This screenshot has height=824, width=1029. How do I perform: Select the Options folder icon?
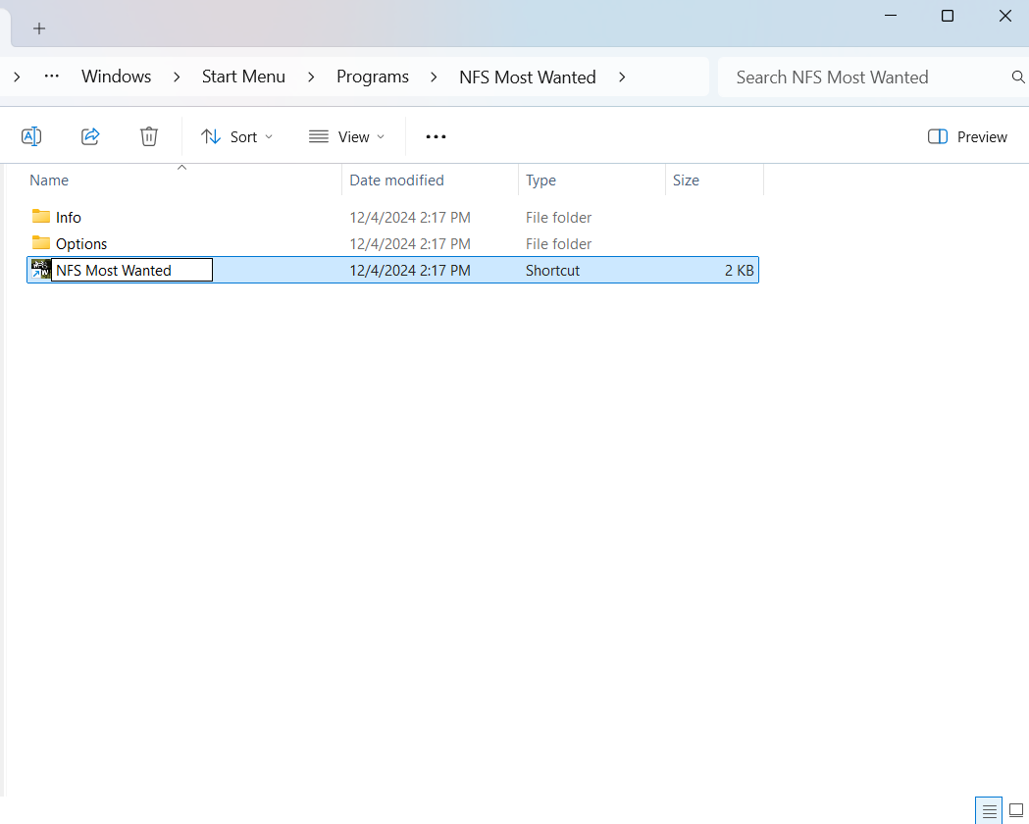click(40, 242)
